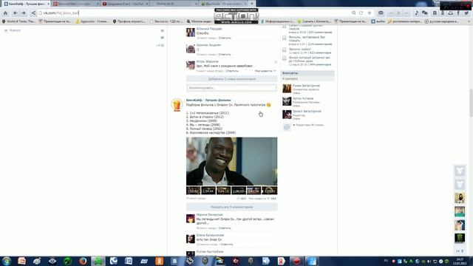Switch to the fourth browser tab
Viewport: 473px width, 266px height.
(174, 4)
